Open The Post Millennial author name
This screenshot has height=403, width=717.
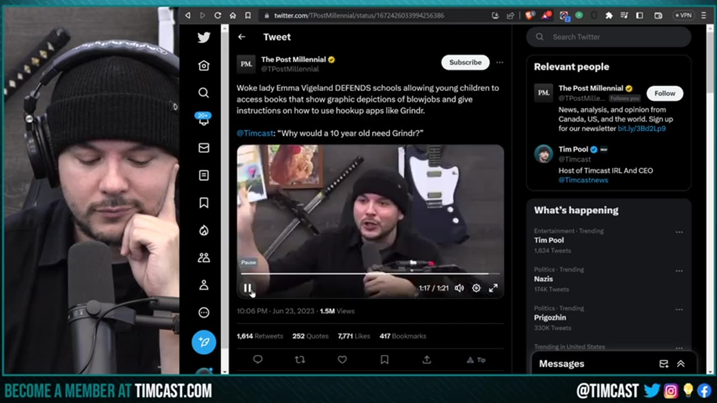[x=294, y=59]
